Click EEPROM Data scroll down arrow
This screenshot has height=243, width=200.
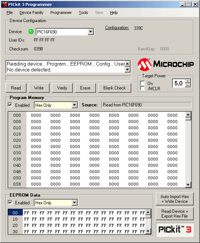(148, 231)
